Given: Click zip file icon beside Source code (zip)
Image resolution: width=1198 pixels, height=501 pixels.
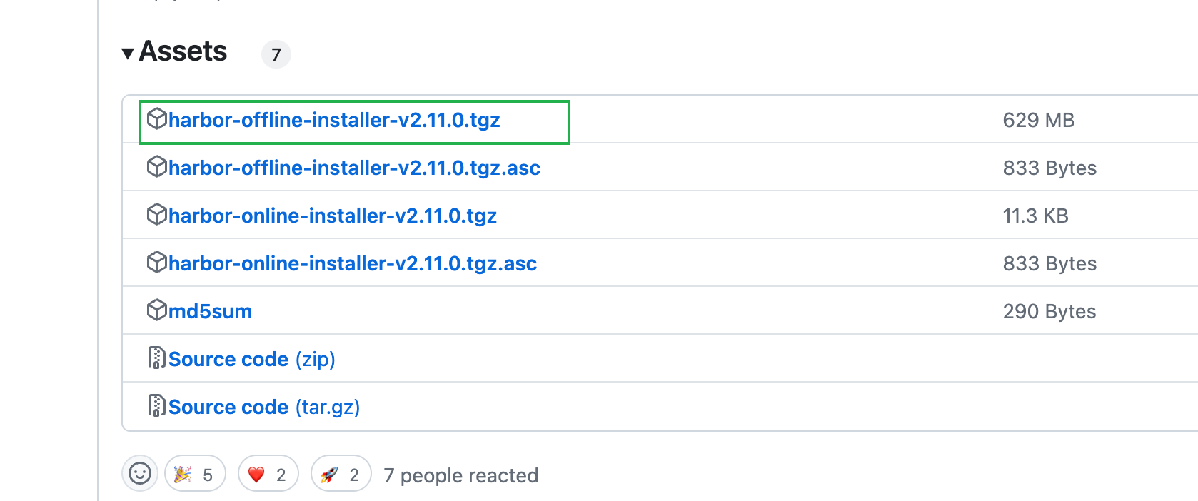Looking at the screenshot, I should click(156, 358).
